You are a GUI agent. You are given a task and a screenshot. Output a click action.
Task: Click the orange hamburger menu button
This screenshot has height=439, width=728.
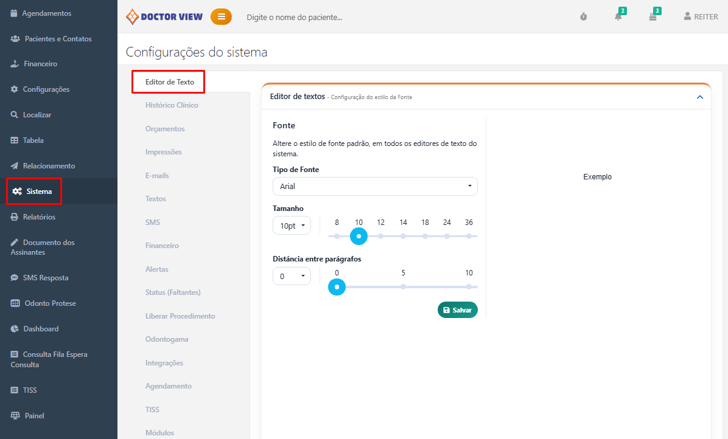(x=221, y=17)
